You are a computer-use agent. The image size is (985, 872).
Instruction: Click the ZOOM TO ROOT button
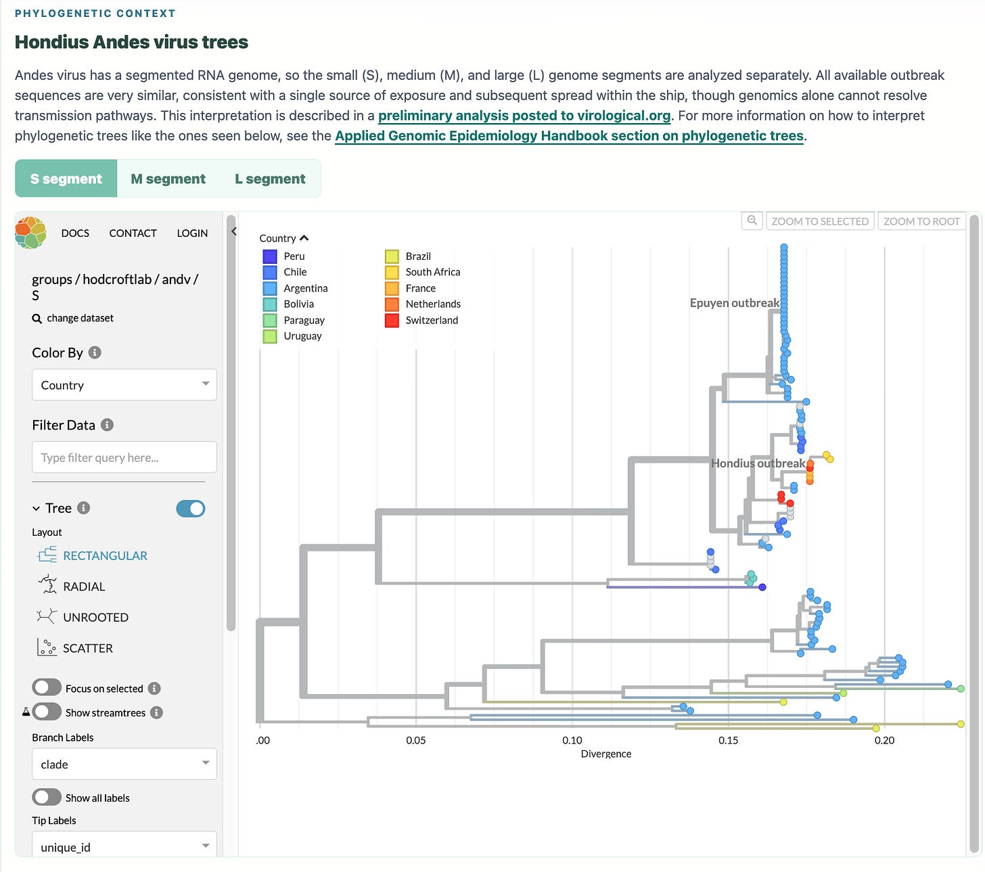pos(921,221)
